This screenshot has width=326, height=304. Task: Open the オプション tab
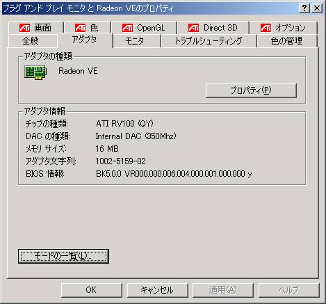284,28
